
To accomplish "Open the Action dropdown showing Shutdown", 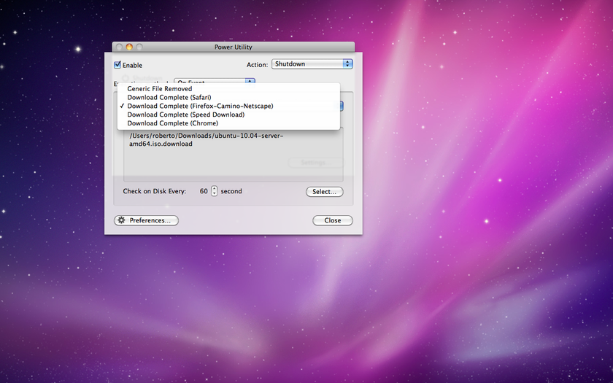I will (312, 63).
